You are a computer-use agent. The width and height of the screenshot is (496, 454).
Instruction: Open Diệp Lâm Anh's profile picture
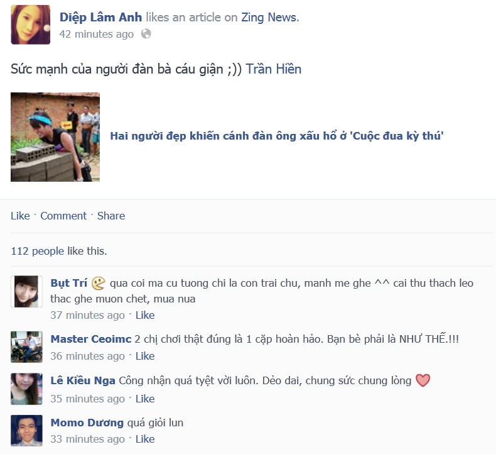[30, 25]
